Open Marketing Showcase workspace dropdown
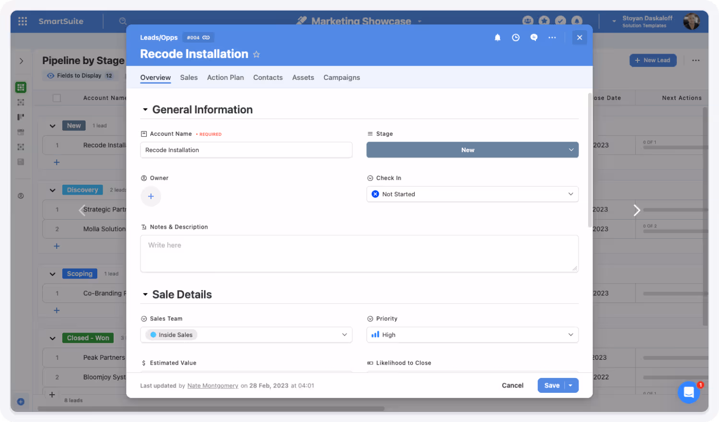This screenshot has width=719, height=422. 419,21
